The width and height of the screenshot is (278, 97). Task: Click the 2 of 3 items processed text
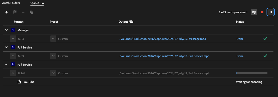pyautogui.click(x=233, y=12)
